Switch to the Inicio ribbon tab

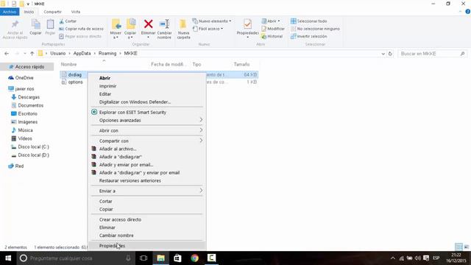tap(29, 12)
